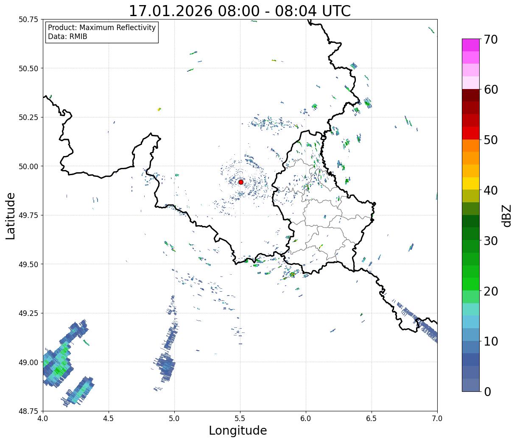Click longitude tick label 4.0
The height and width of the screenshot is (441, 517).
click(x=43, y=419)
